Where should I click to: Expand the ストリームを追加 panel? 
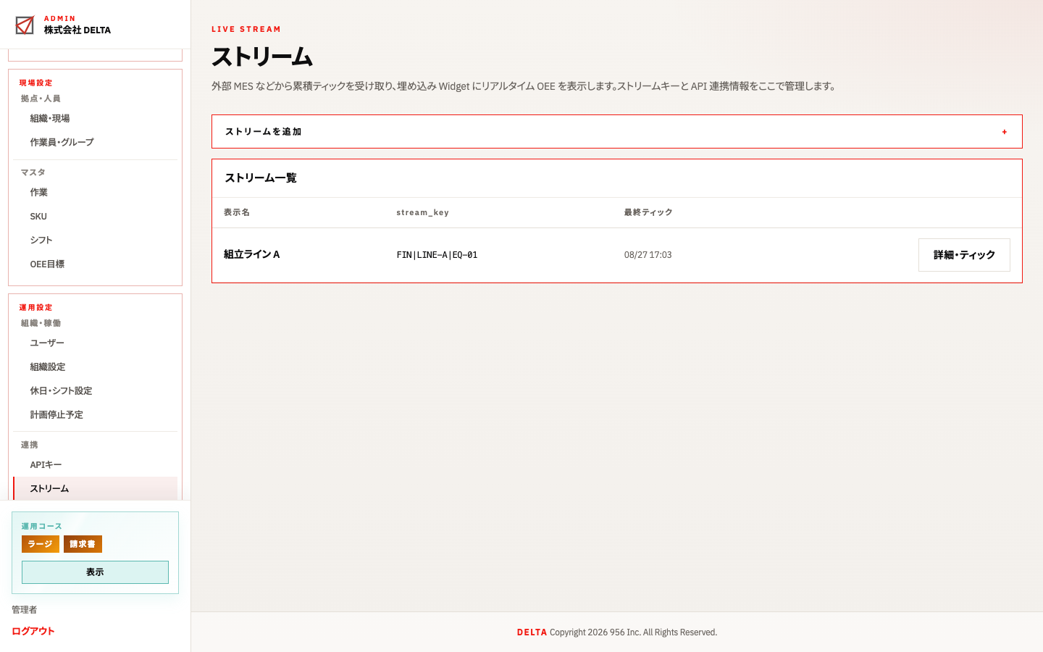coord(616,132)
